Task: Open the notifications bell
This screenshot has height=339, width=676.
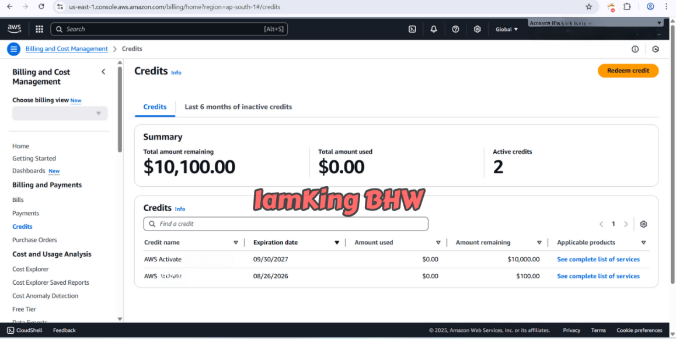Action: (x=434, y=29)
